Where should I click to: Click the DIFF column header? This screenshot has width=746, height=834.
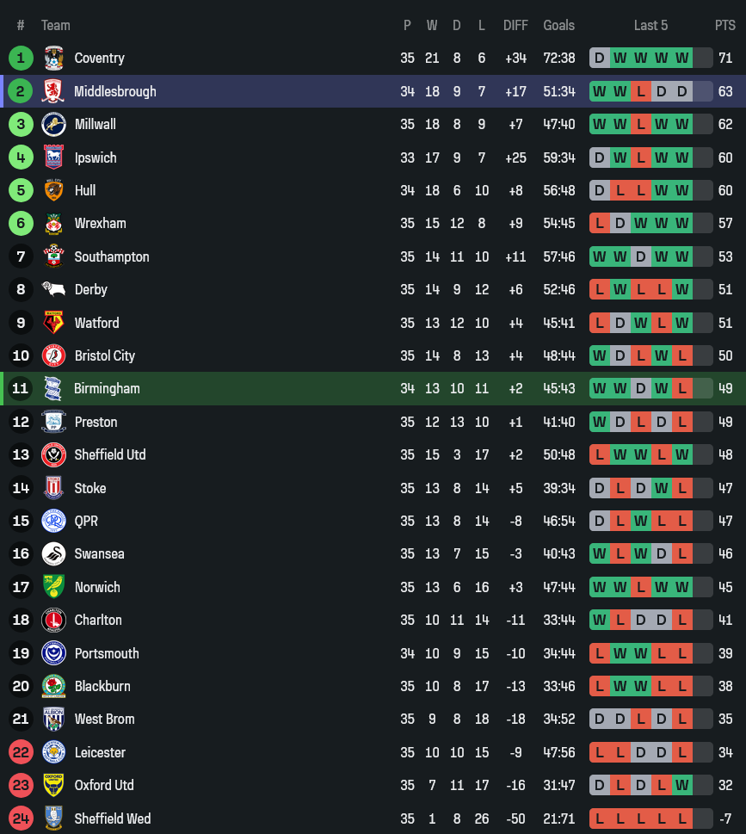click(515, 25)
